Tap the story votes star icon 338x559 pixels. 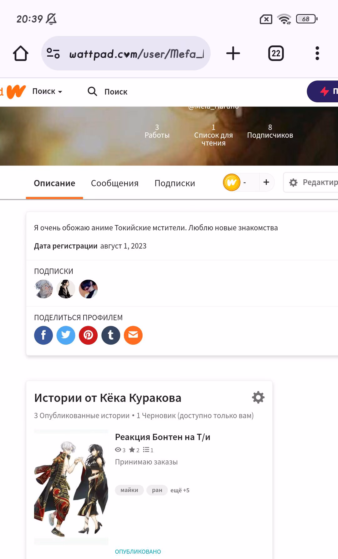(x=132, y=450)
